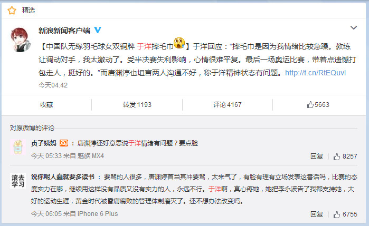Open the 新浪新闻客户端 avatar

(21, 40)
